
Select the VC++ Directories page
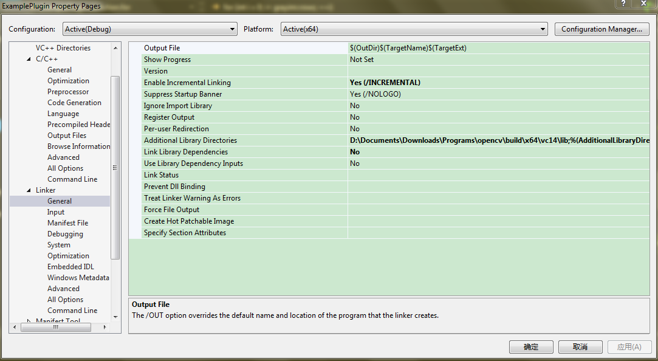(x=63, y=47)
